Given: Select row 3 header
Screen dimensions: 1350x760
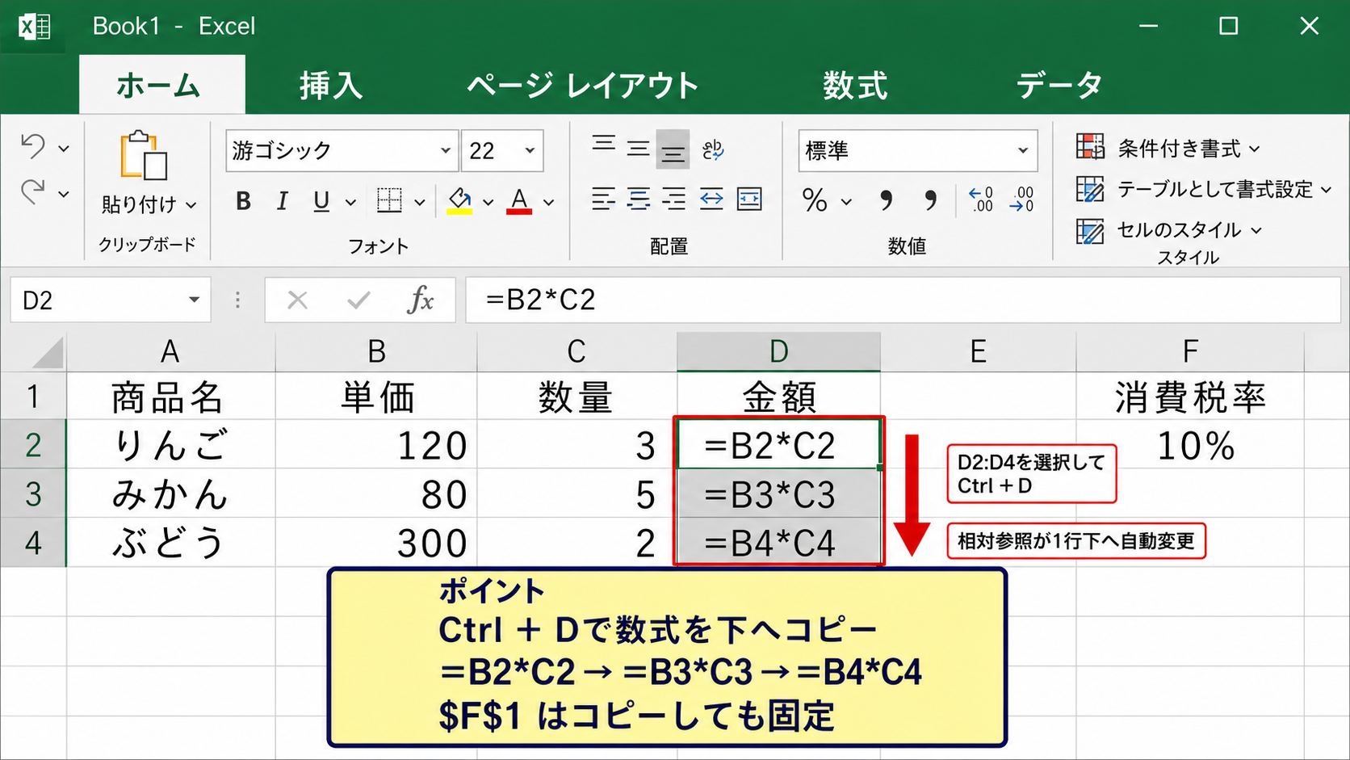Looking at the screenshot, I should click(33, 493).
